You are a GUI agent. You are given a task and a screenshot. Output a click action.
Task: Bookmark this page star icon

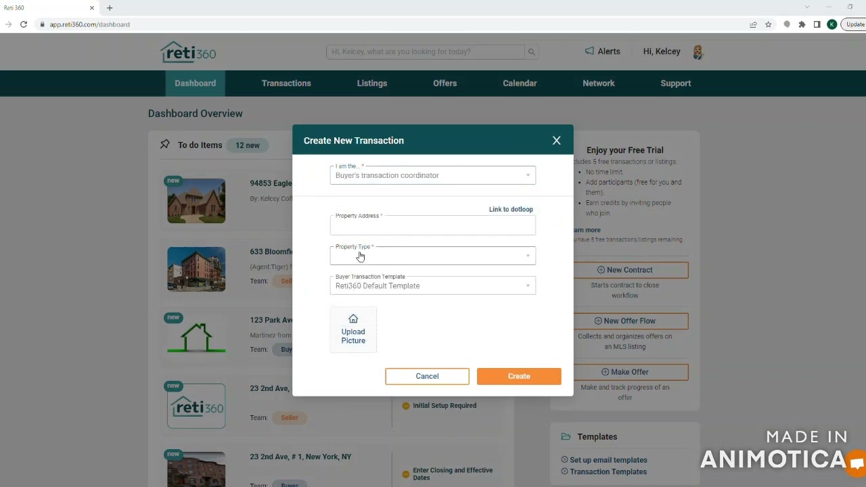click(769, 24)
